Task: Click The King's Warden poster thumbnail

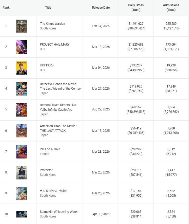Action: 22,26
